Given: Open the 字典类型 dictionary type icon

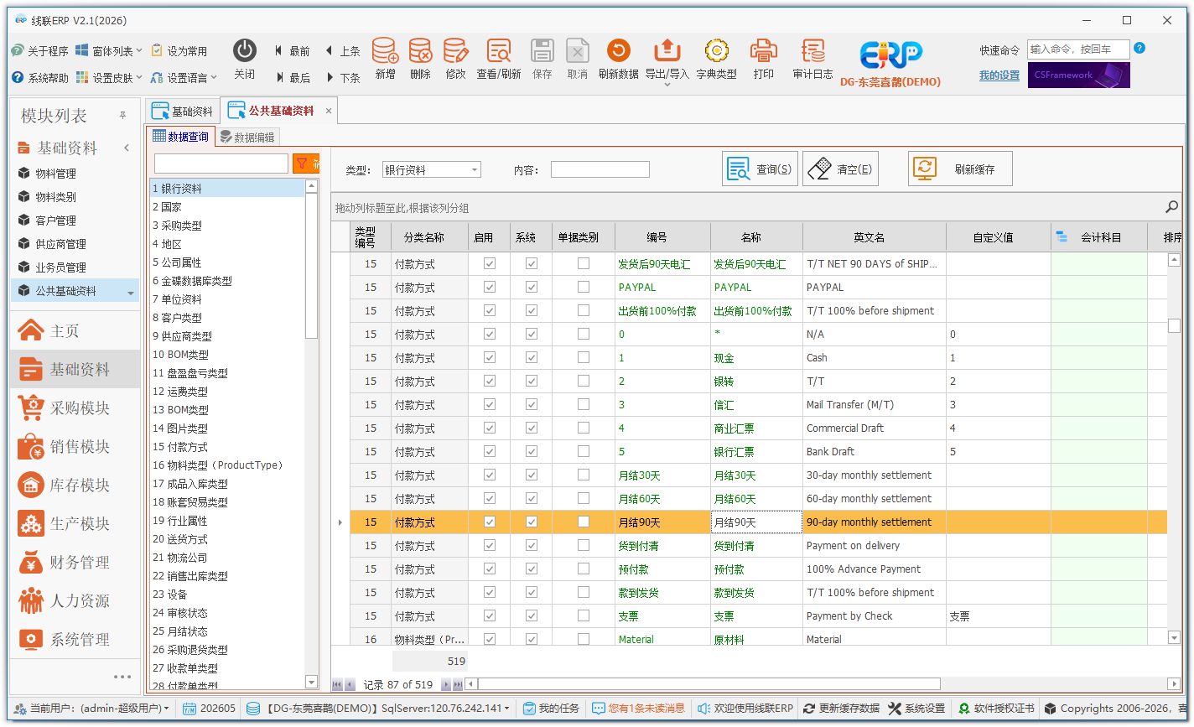Looking at the screenshot, I should 716,50.
